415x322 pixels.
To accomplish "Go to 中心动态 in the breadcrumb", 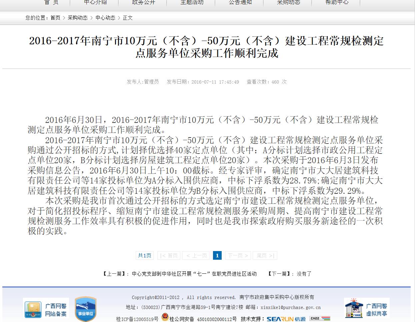I will click(105, 18).
